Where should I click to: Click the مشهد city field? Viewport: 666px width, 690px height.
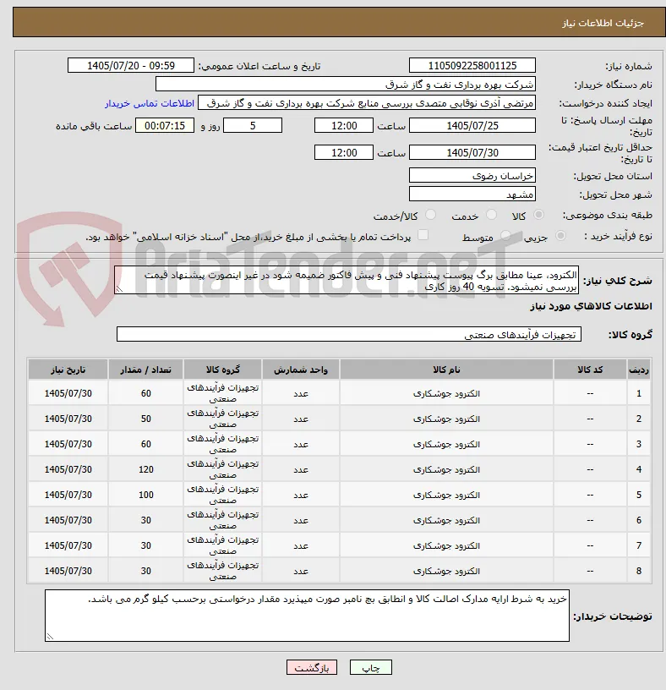472,194
